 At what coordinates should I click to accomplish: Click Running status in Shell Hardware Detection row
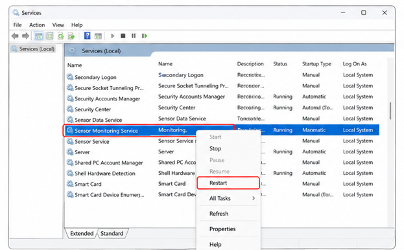[x=283, y=173]
